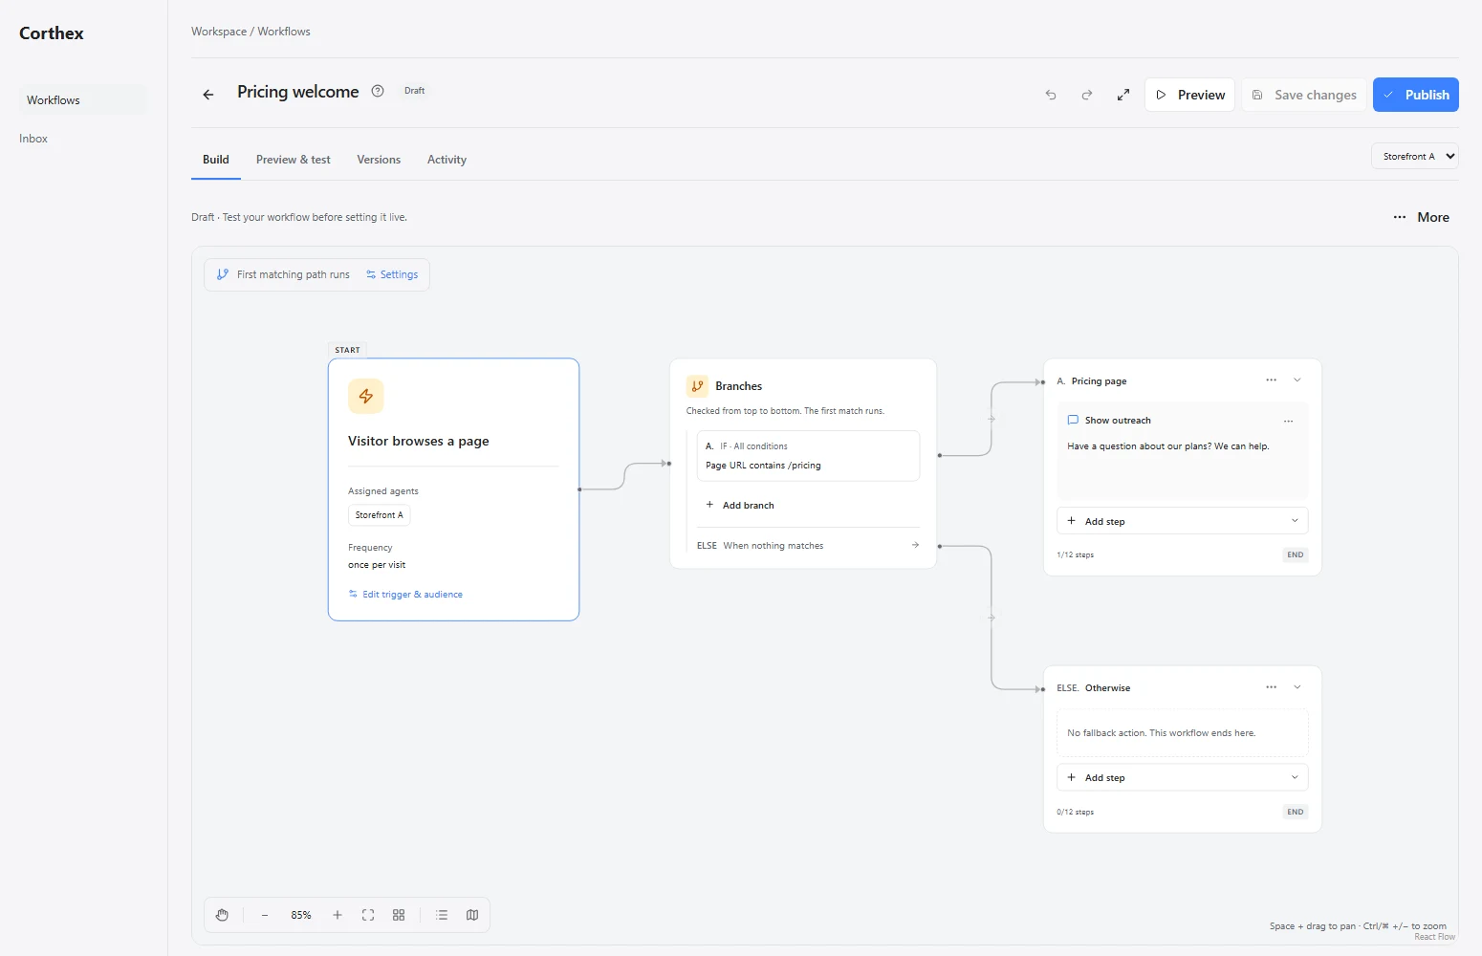Collapse the Pricing page path

[x=1297, y=380]
